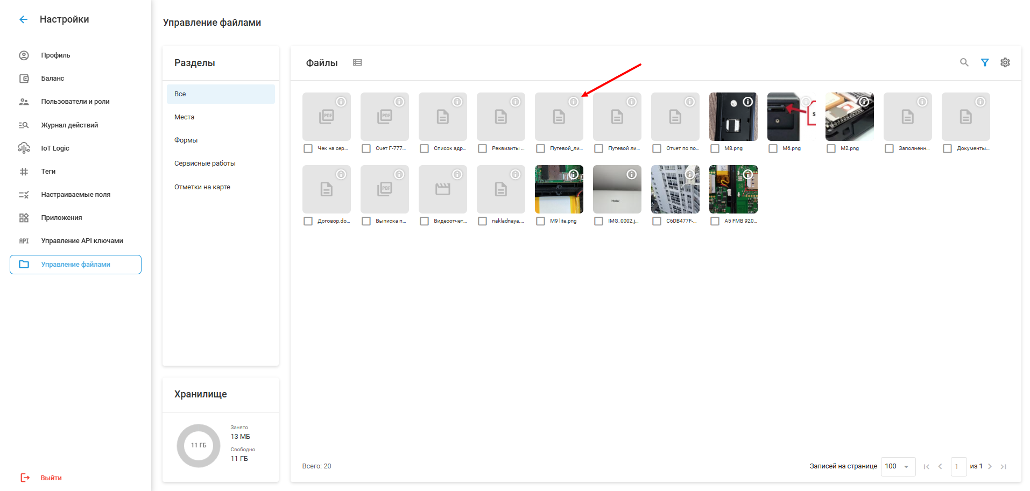
Task: Click info icon on Видеоотчет file tile
Action: [457, 174]
